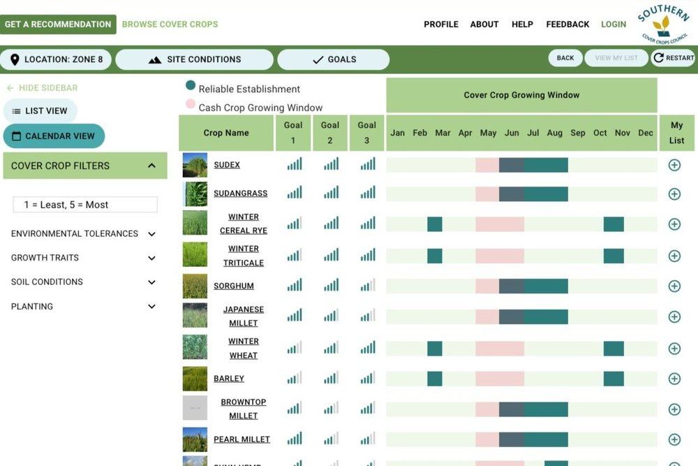Open the Sorghum crop details link

coord(234,286)
